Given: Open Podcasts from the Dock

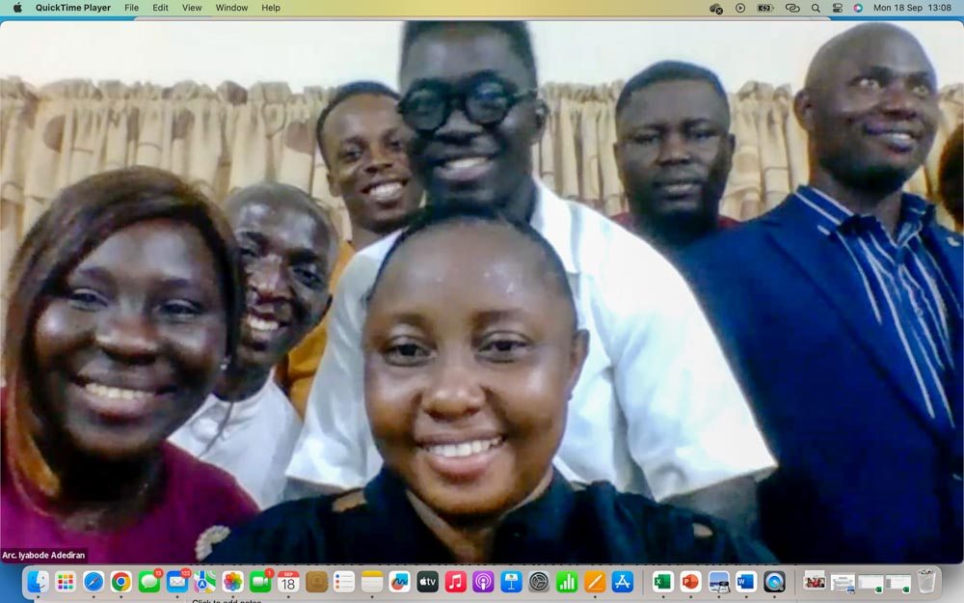Looking at the screenshot, I should point(483,582).
